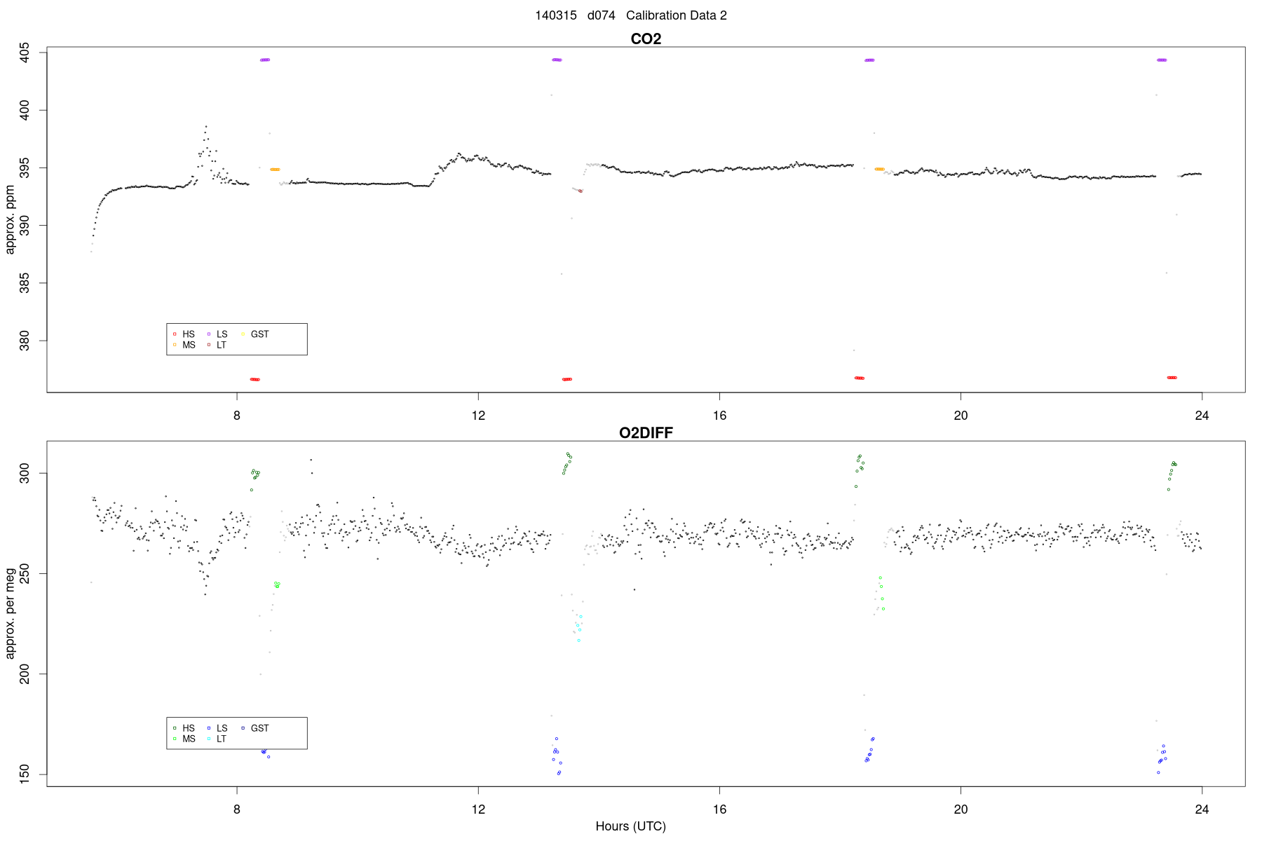This screenshot has height=841, width=1262.
Task: Click the LT legend entry in O2DIFF plot
Action: pos(217,739)
